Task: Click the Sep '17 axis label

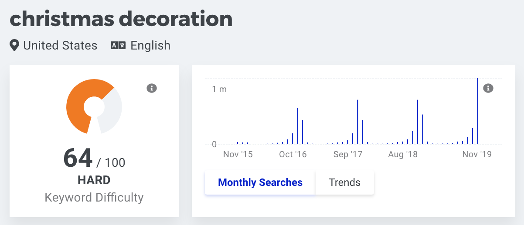Action: 348,154
